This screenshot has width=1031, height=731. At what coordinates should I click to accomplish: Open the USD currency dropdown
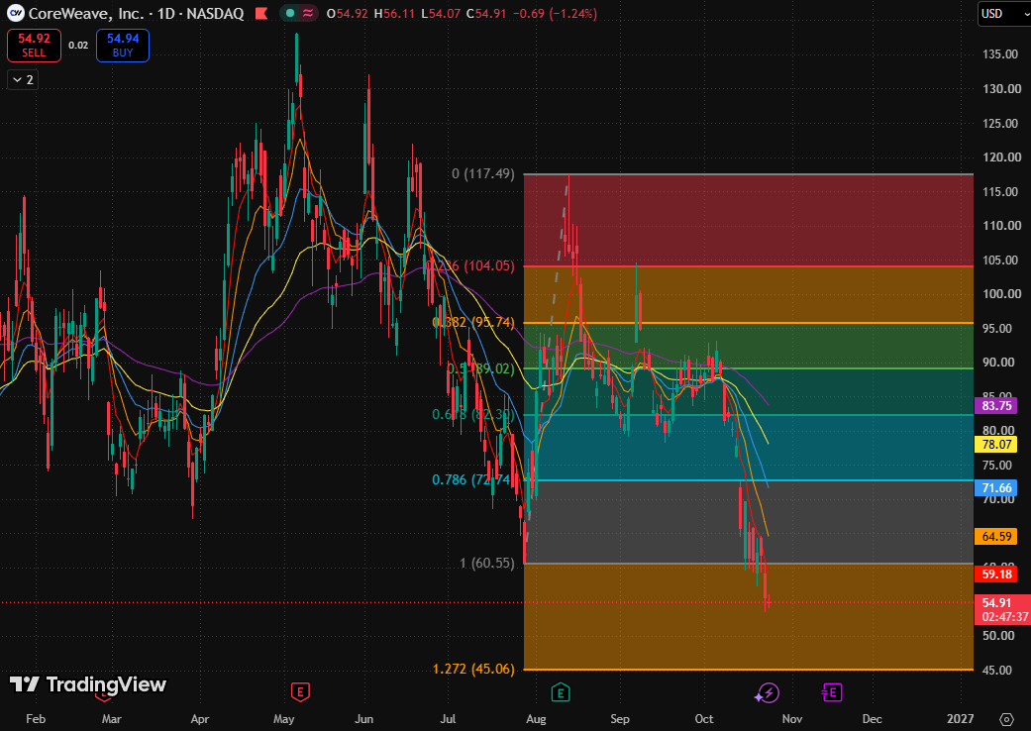coord(1003,14)
